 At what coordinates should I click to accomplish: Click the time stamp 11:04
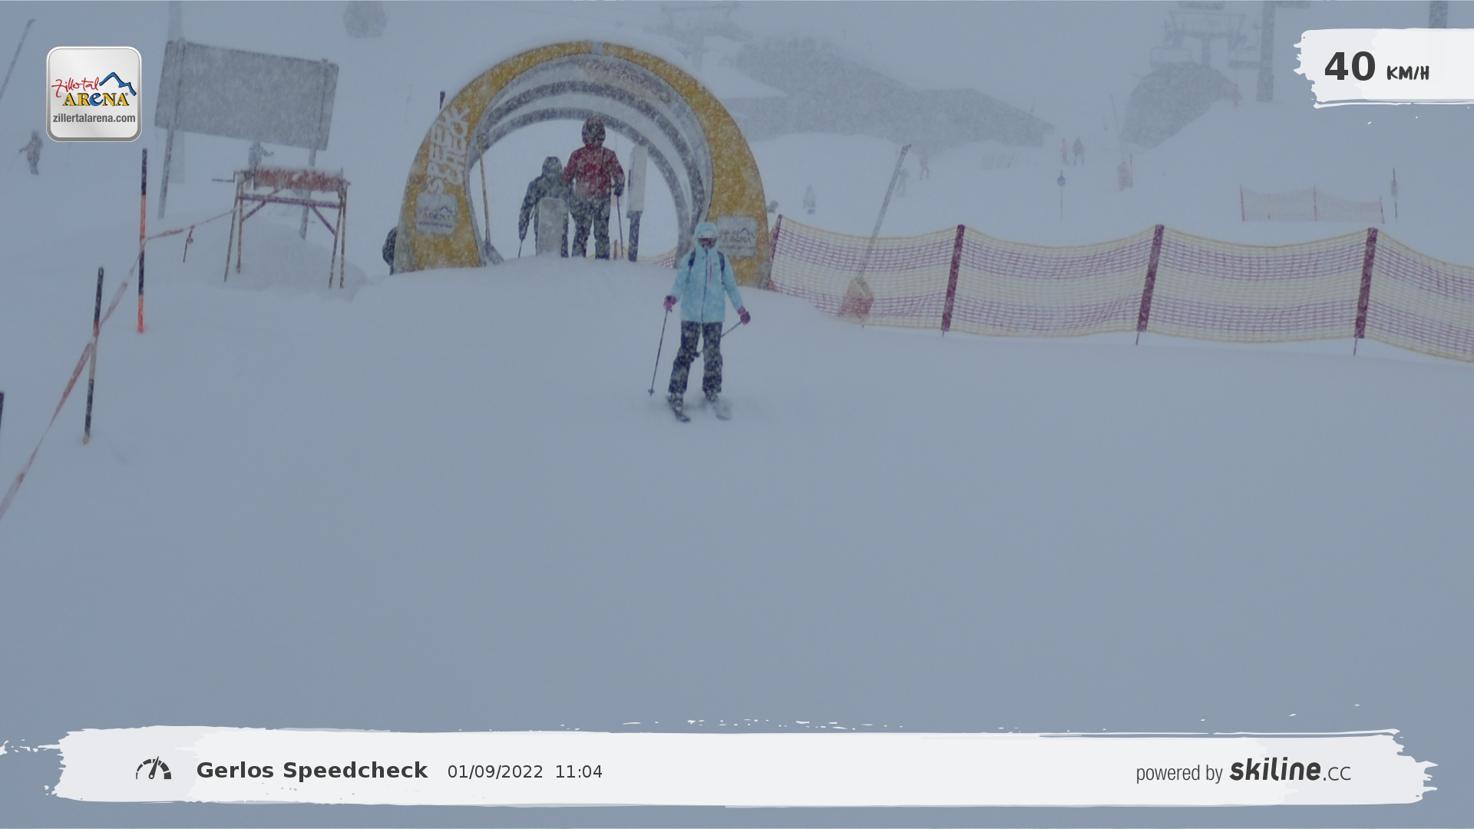click(x=578, y=772)
